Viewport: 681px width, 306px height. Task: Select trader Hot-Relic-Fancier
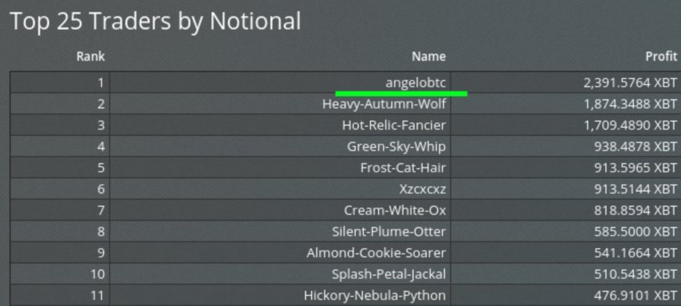pyautogui.click(x=394, y=125)
